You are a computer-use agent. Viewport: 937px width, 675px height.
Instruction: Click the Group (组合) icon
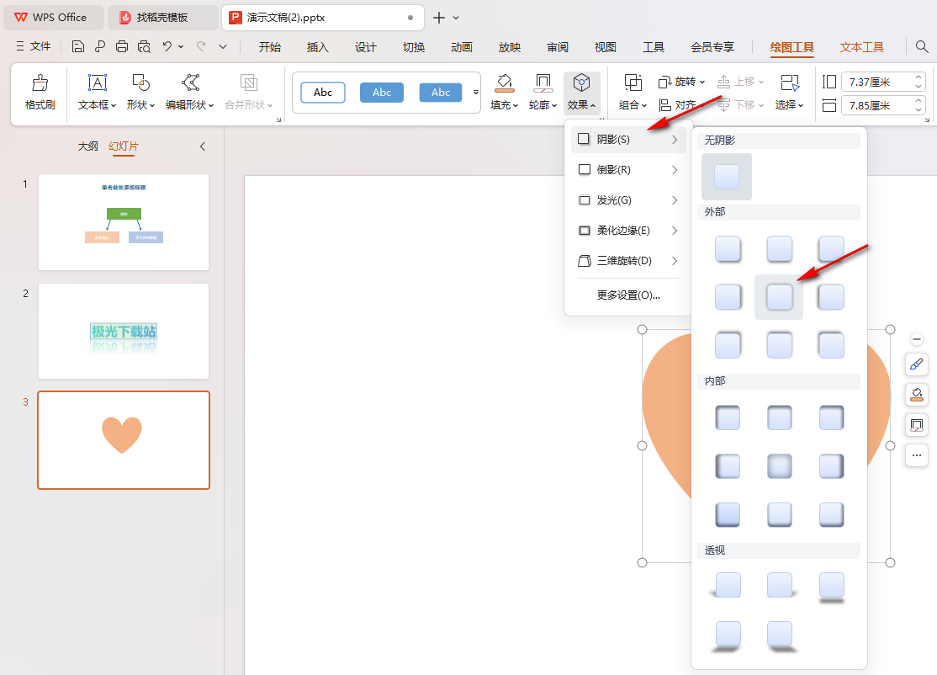pyautogui.click(x=633, y=82)
